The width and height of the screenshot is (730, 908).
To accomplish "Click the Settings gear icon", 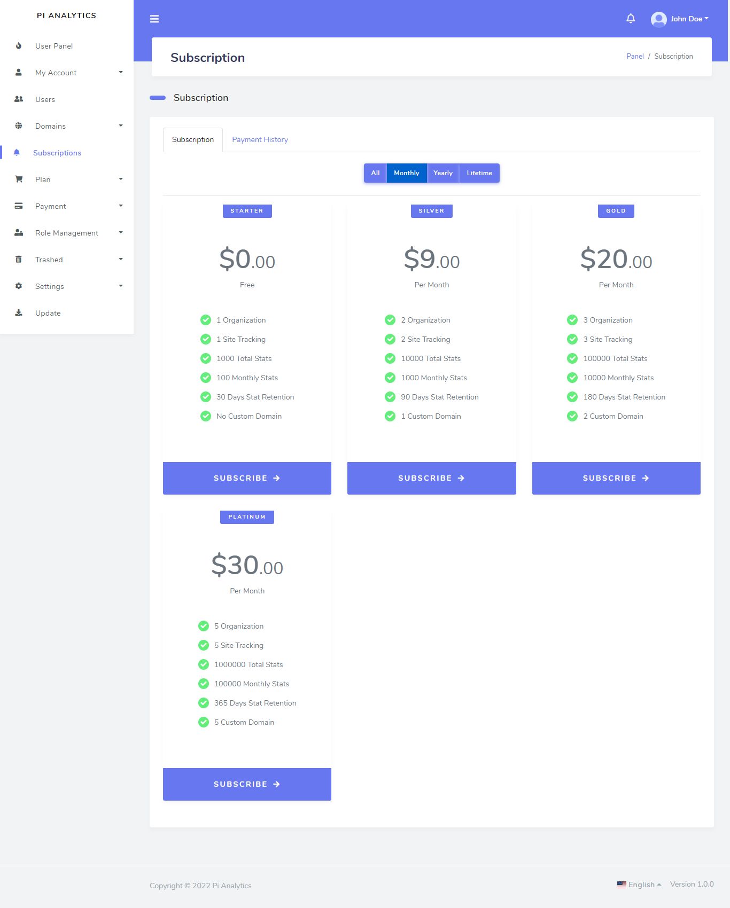I will click(x=19, y=286).
